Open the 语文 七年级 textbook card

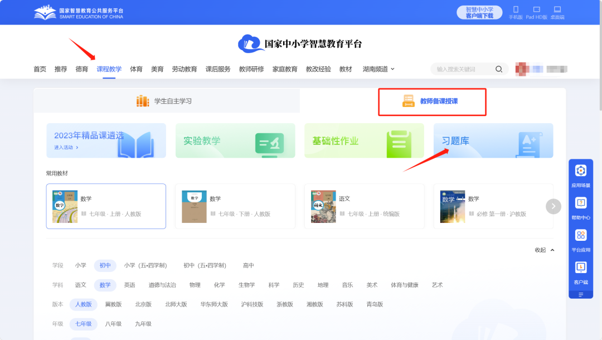pyautogui.click(x=364, y=206)
